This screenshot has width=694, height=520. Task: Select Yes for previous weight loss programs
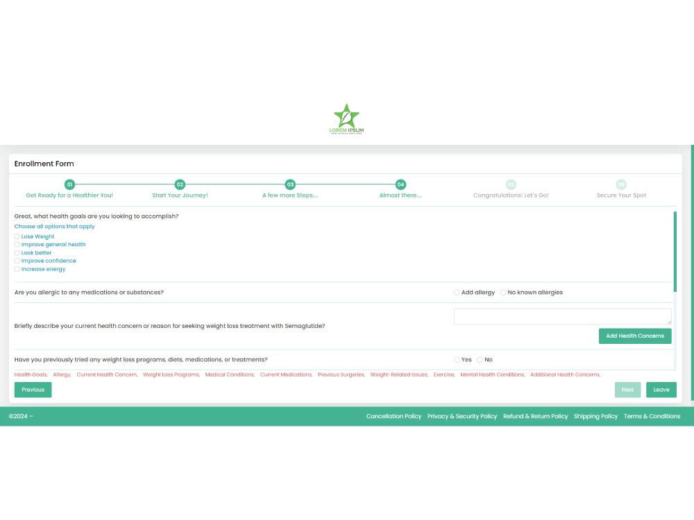457,359
